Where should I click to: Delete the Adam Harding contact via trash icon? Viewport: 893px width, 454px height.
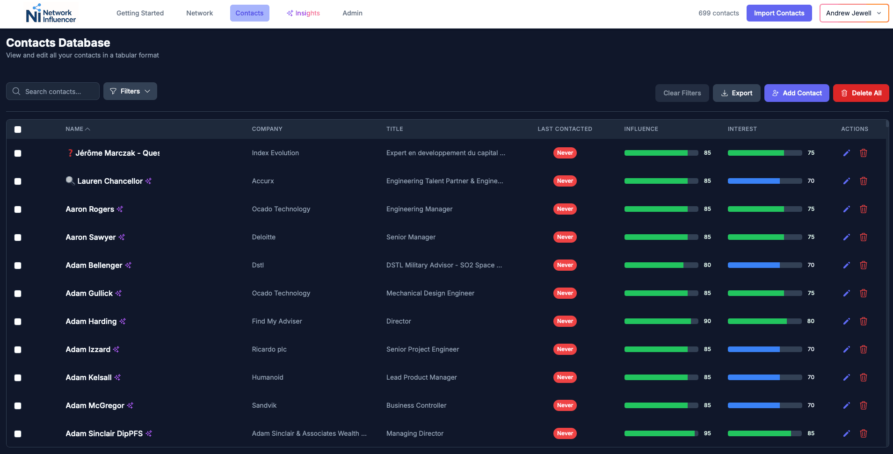(x=863, y=321)
